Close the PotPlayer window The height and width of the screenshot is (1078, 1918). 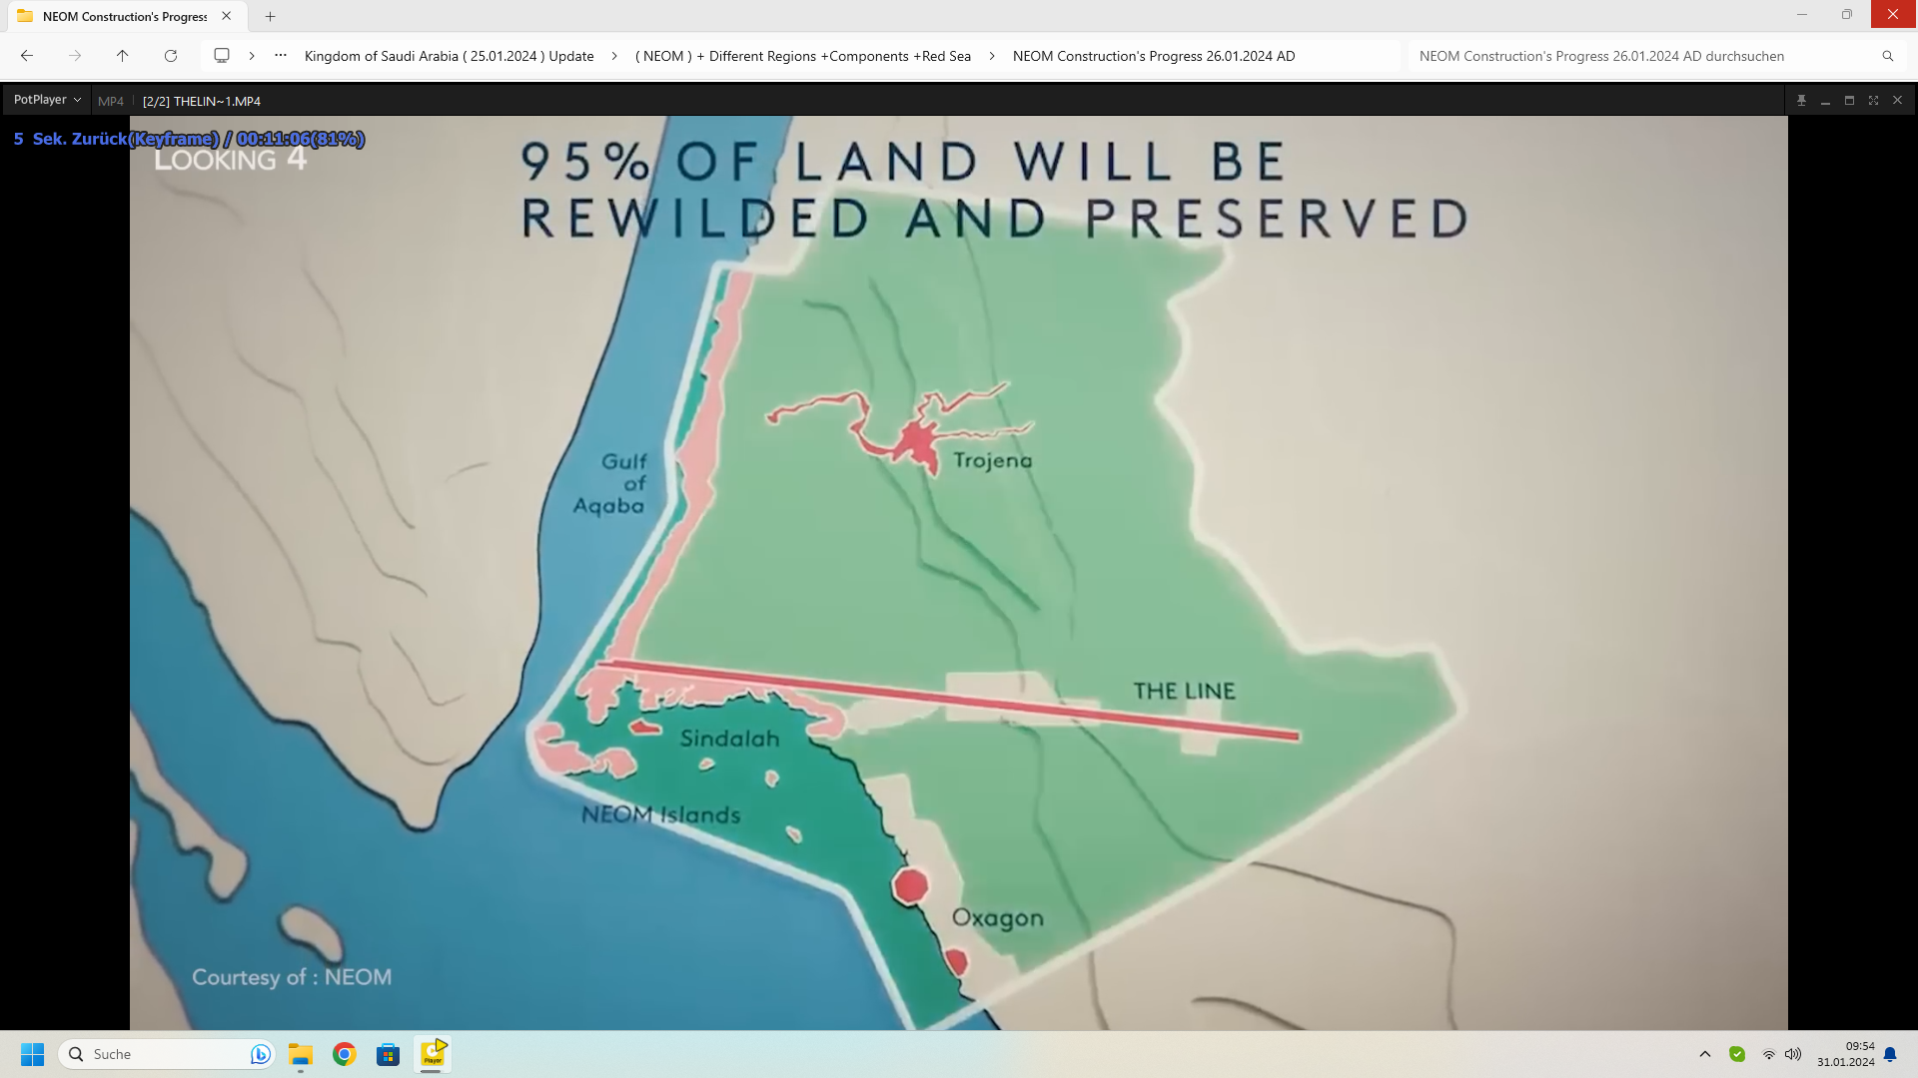coord(1897,101)
